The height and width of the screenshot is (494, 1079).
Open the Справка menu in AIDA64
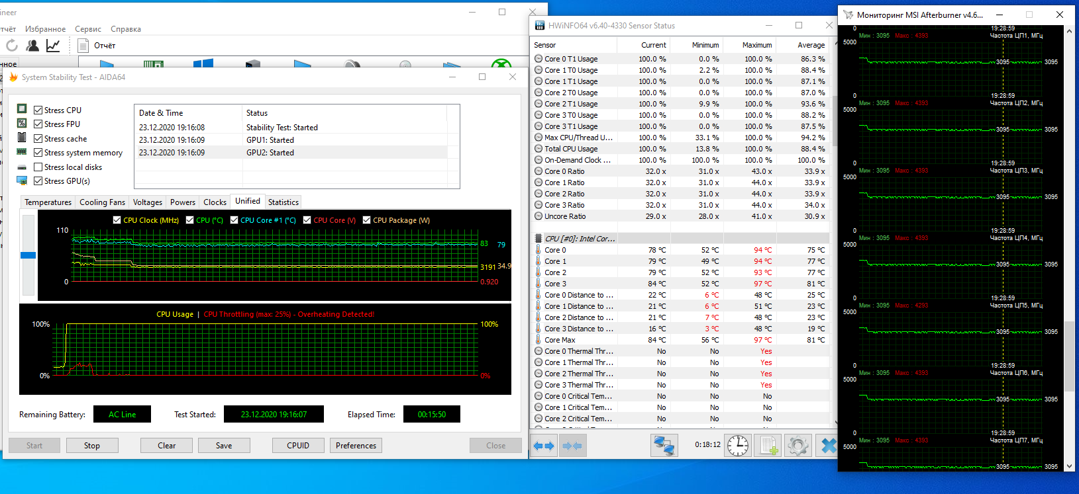point(126,29)
